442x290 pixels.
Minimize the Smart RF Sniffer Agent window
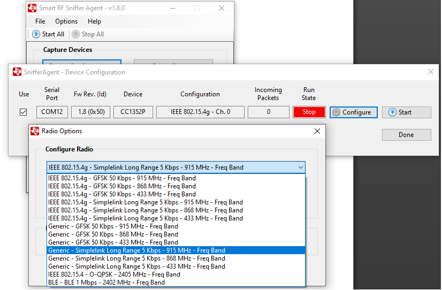pos(173,8)
